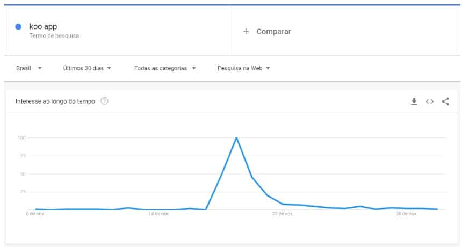This screenshot has height=247, width=462.
Task: Click the 30 de nov. axis label
Action: (x=406, y=214)
